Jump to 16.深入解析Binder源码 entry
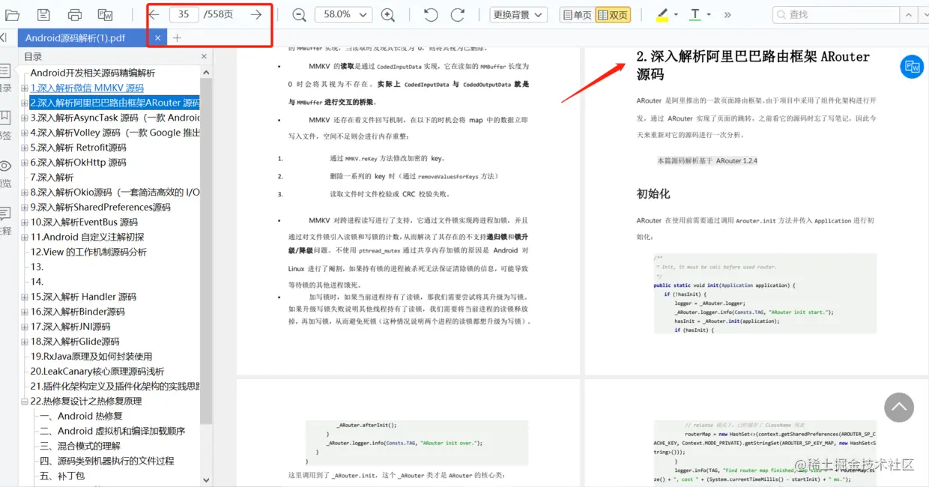Screen dimensions: 929x487 pos(77,312)
